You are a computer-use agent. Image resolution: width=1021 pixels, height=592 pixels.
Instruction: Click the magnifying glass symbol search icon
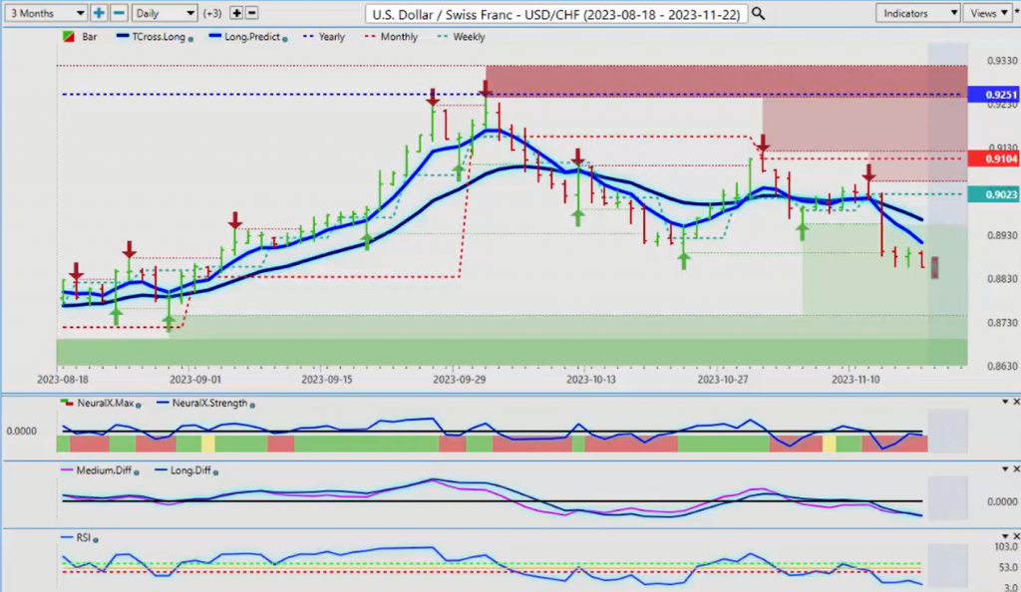[x=758, y=13]
